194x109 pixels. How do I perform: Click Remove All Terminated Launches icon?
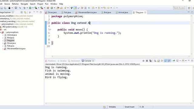pyautogui.click(x=150, y=61)
